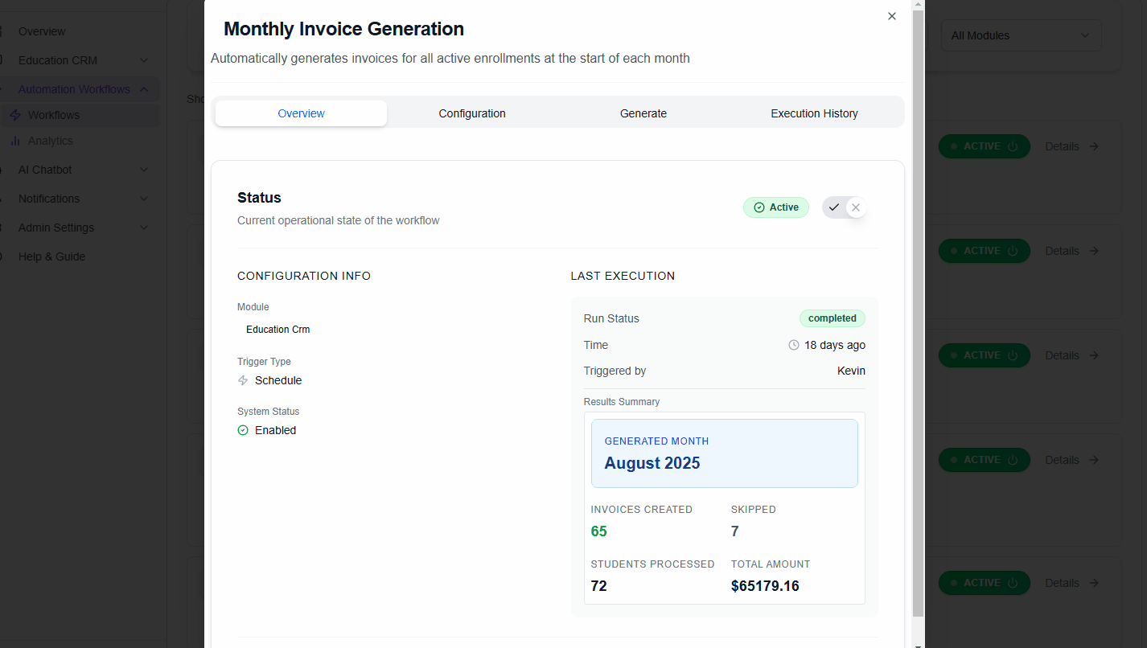Click the clock icon next to execution time
Image resolution: width=1147 pixels, height=648 pixels.
coord(792,345)
